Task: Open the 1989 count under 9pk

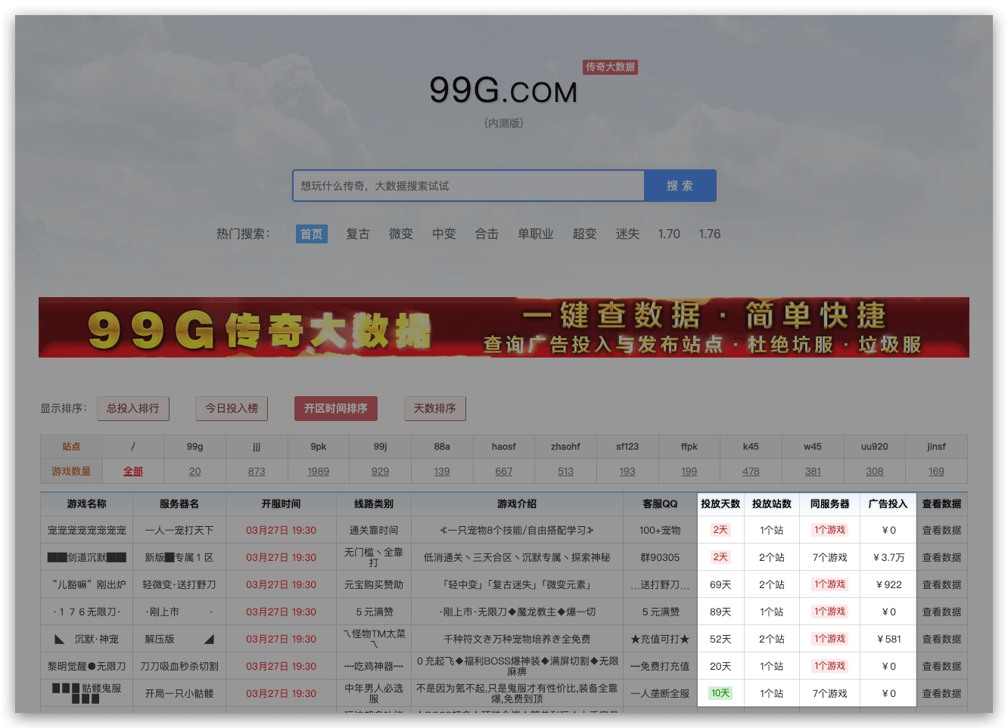Action: (319, 471)
